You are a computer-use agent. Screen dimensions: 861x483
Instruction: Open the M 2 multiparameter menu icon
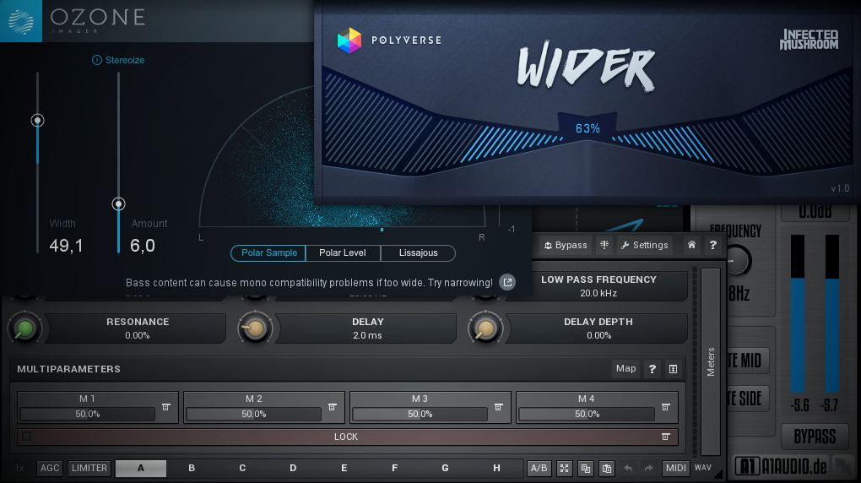333,407
